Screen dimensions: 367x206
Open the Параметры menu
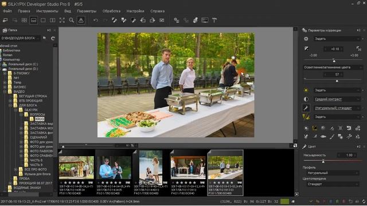87,11
